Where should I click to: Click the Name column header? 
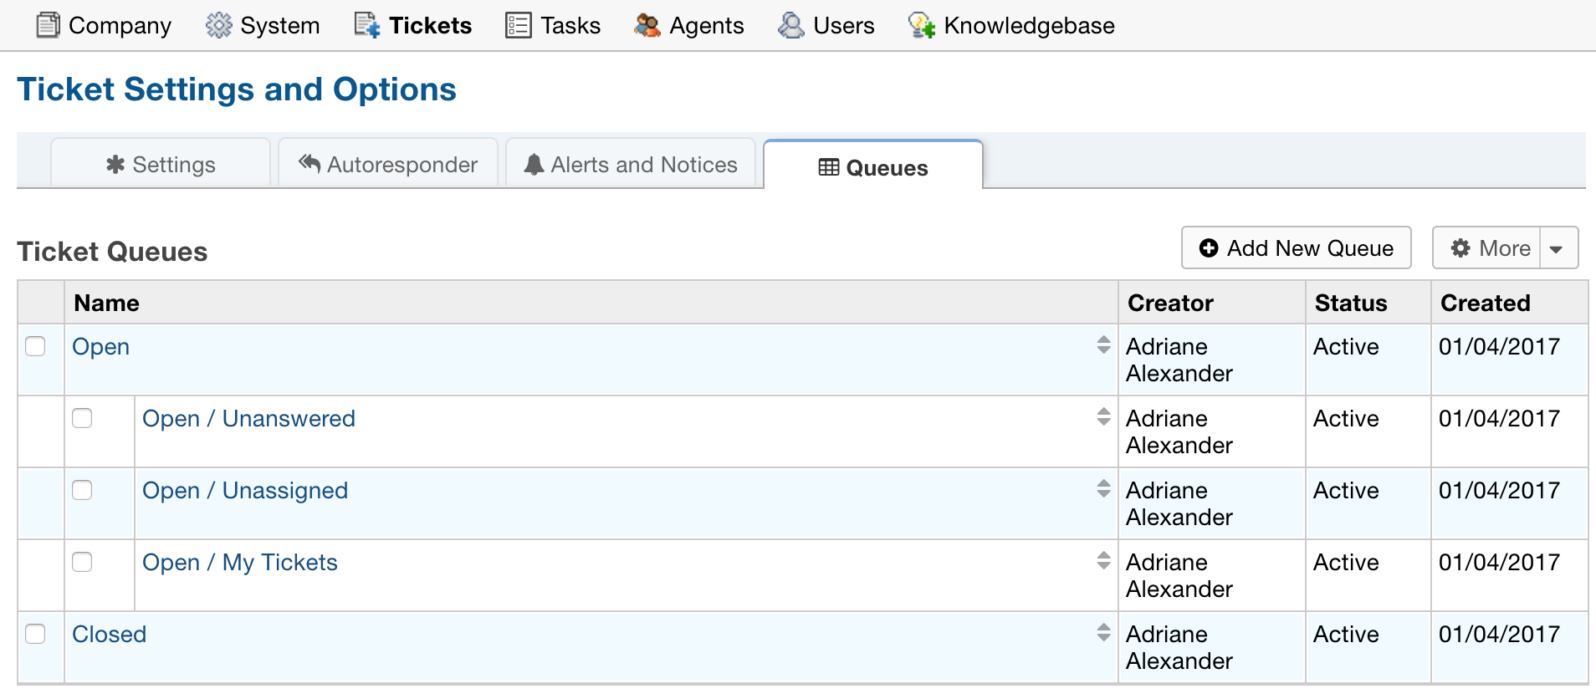(106, 303)
